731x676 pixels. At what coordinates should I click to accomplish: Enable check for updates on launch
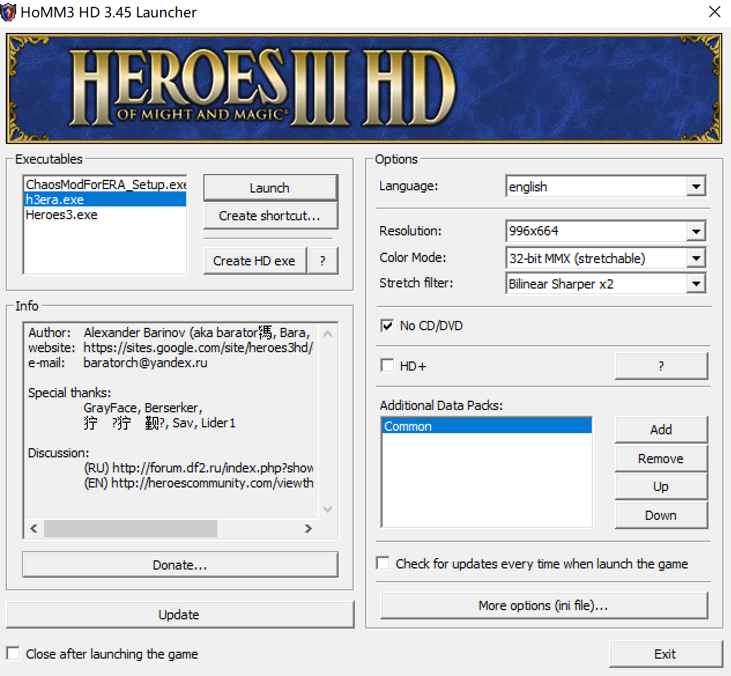383,563
